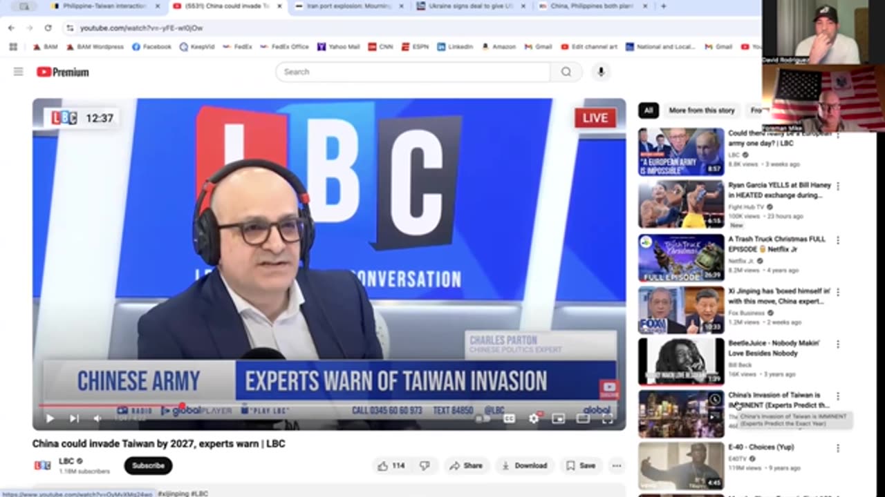Viewport: 885px width, 497px height.
Task: Switch to Ukraine signs deal browser tab
Action: pyautogui.click(x=470, y=6)
